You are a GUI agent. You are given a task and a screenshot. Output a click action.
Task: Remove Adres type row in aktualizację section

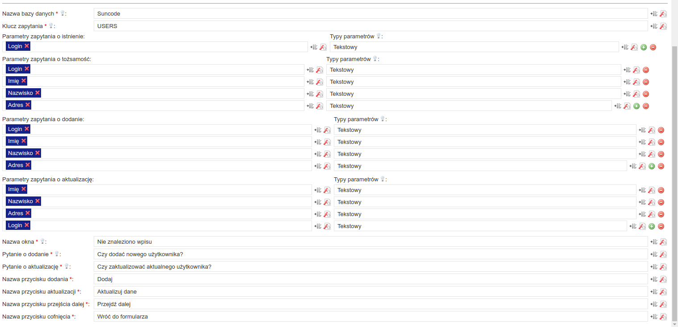tap(661, 214)
